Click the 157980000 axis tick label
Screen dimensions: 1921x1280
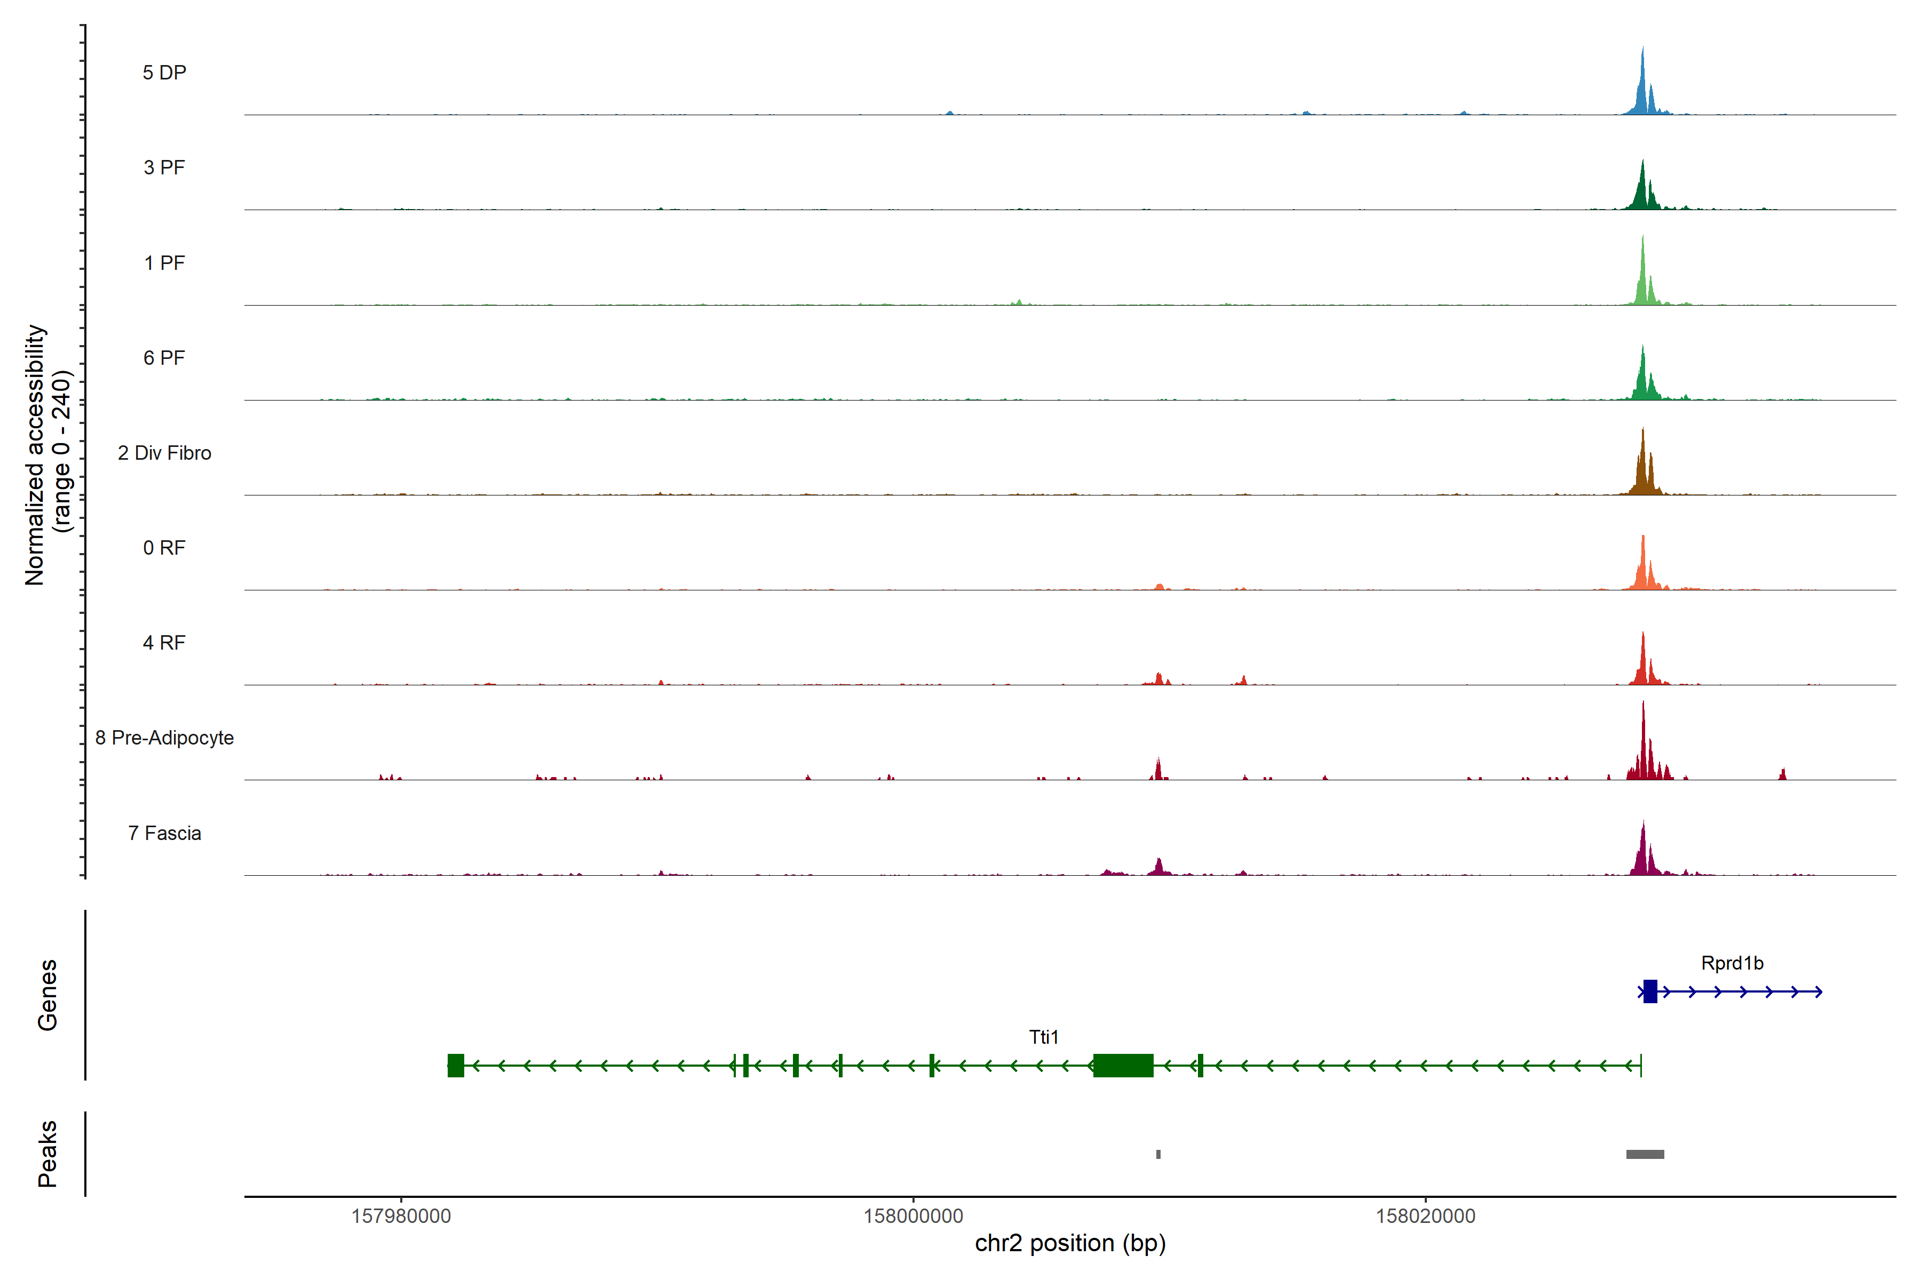pyautogui.click(x=400, y=1217)
